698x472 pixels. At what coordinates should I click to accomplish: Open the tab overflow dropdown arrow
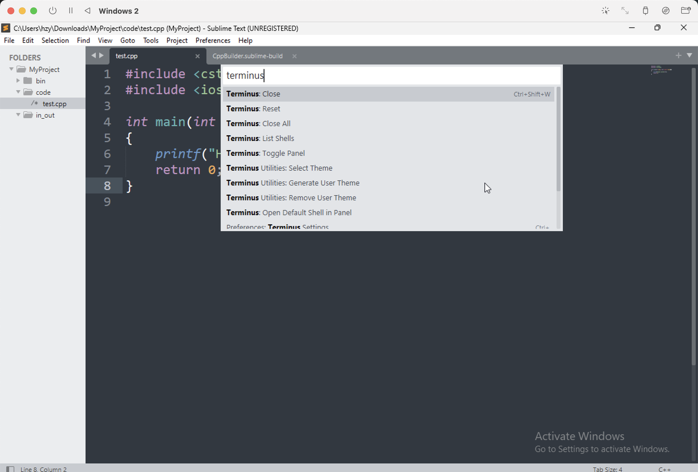tap(690, 56)
